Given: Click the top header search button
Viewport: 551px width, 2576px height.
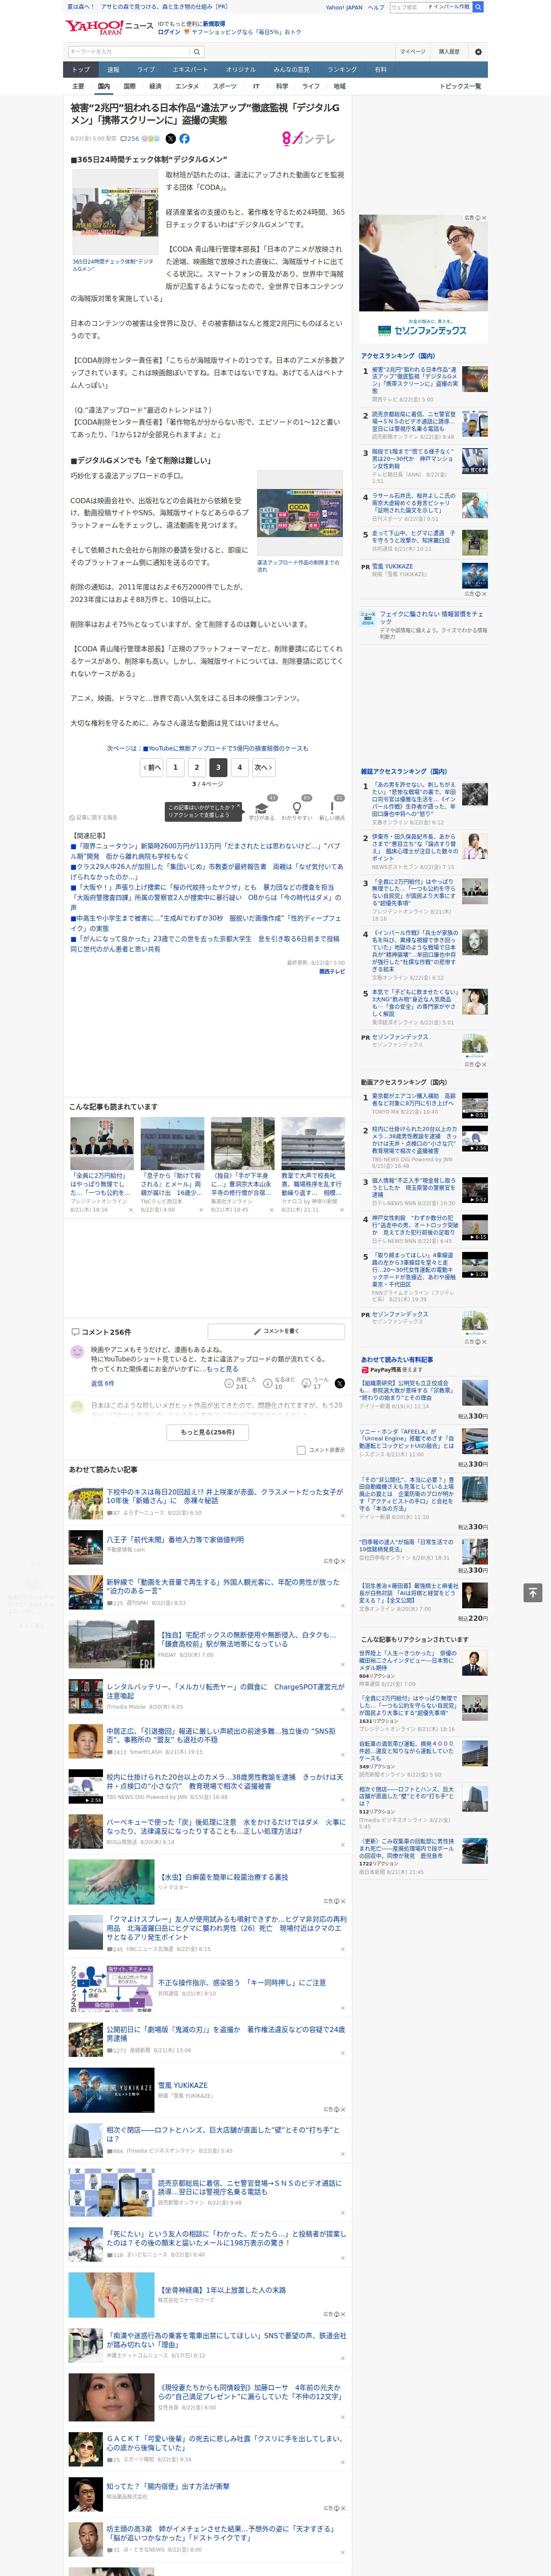Looking at the screenshot, I should coord(478,7).
